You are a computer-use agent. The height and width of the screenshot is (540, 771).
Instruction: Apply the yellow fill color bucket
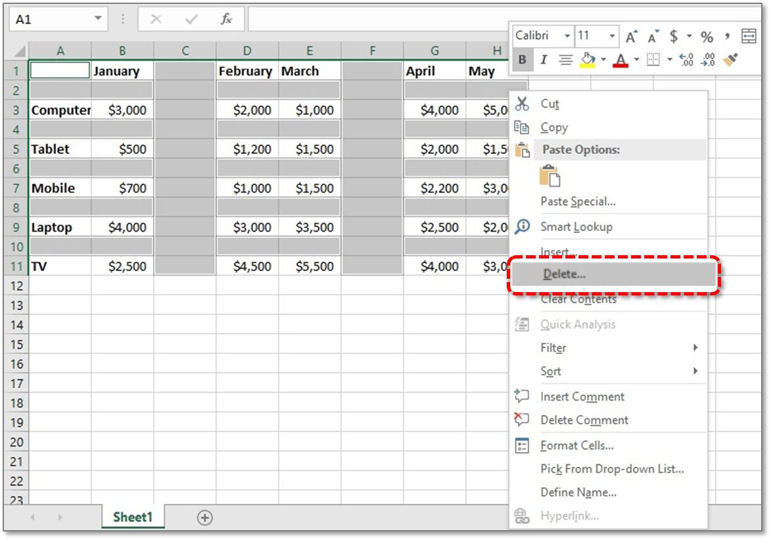(x=588, y=60)
